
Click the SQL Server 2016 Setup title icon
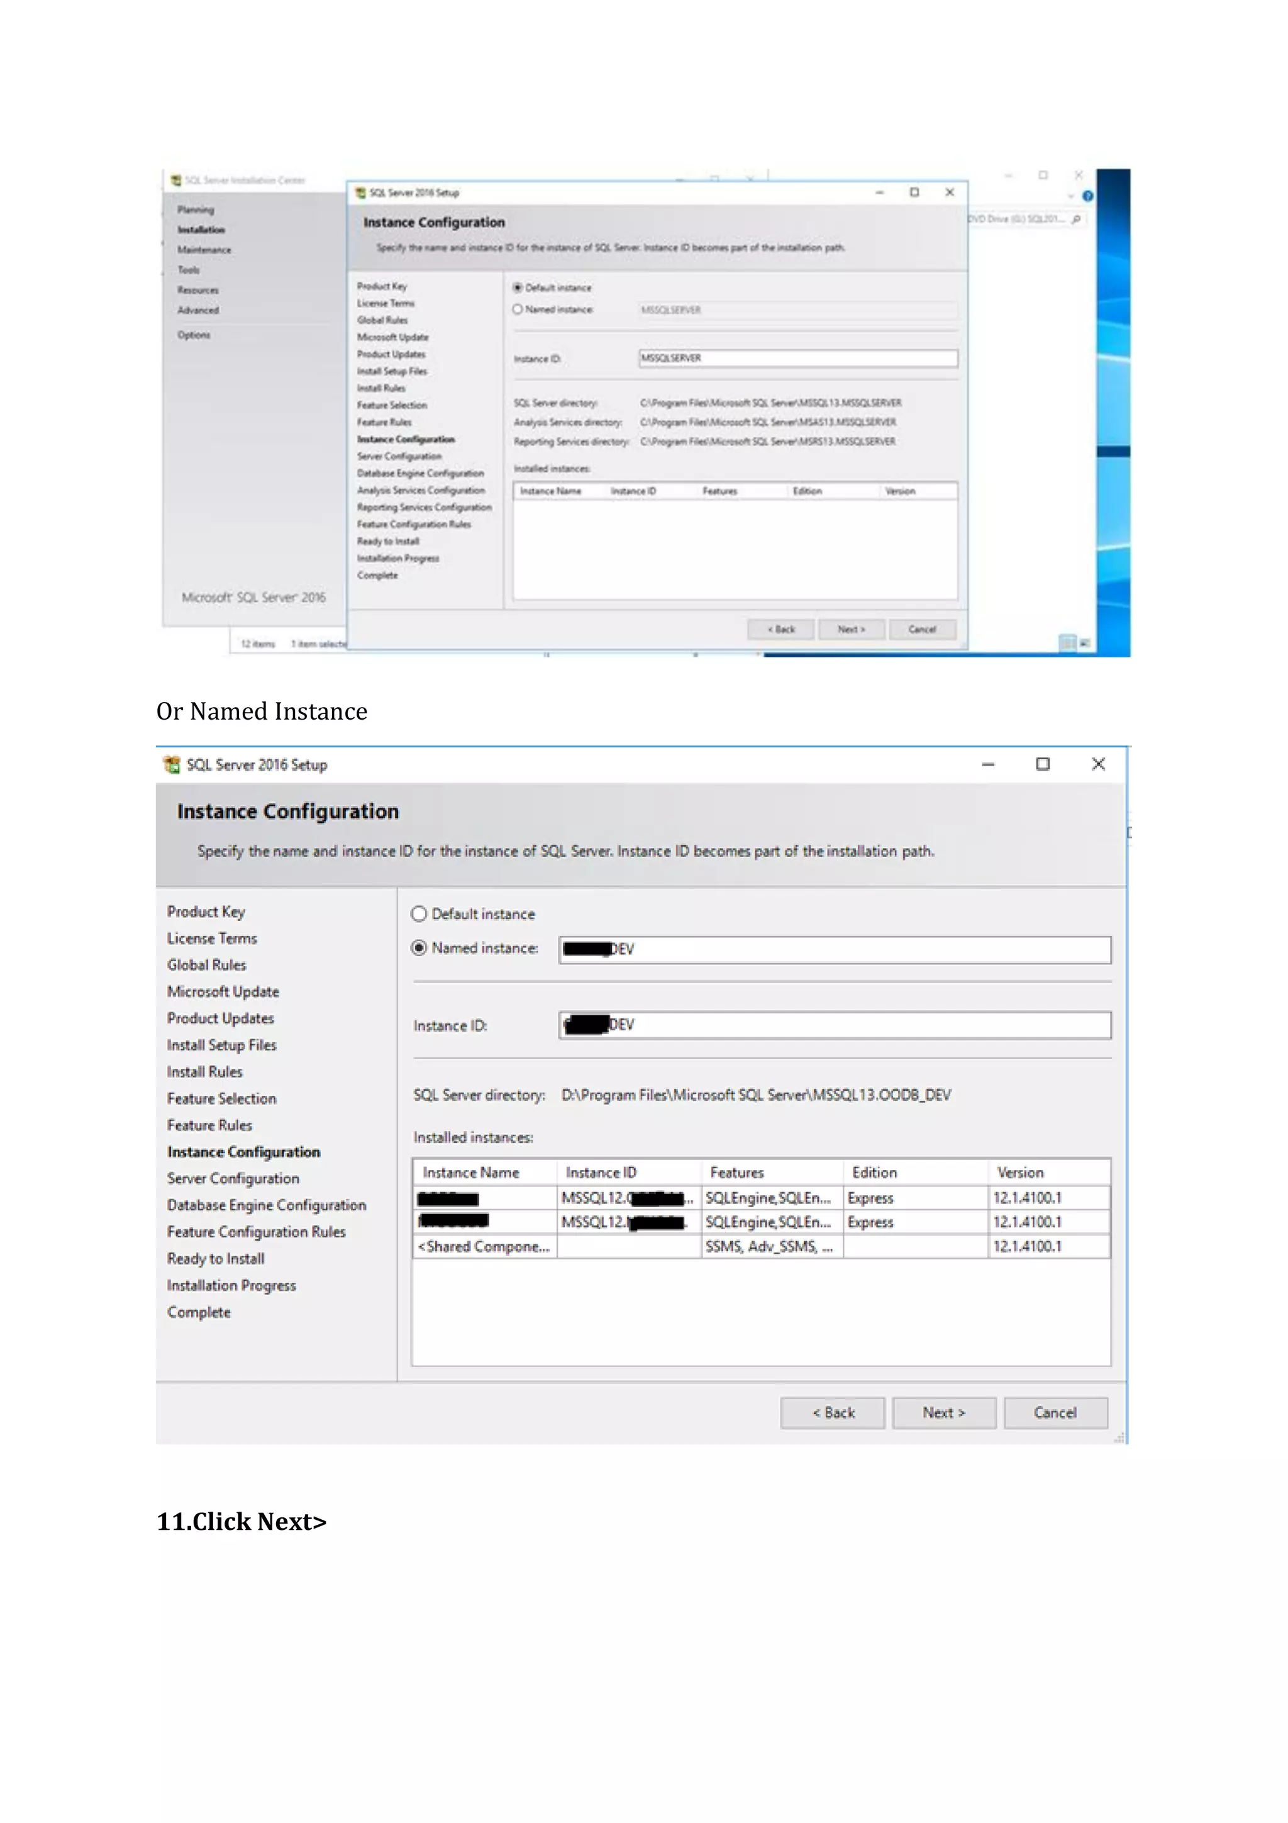coord(172,764)
